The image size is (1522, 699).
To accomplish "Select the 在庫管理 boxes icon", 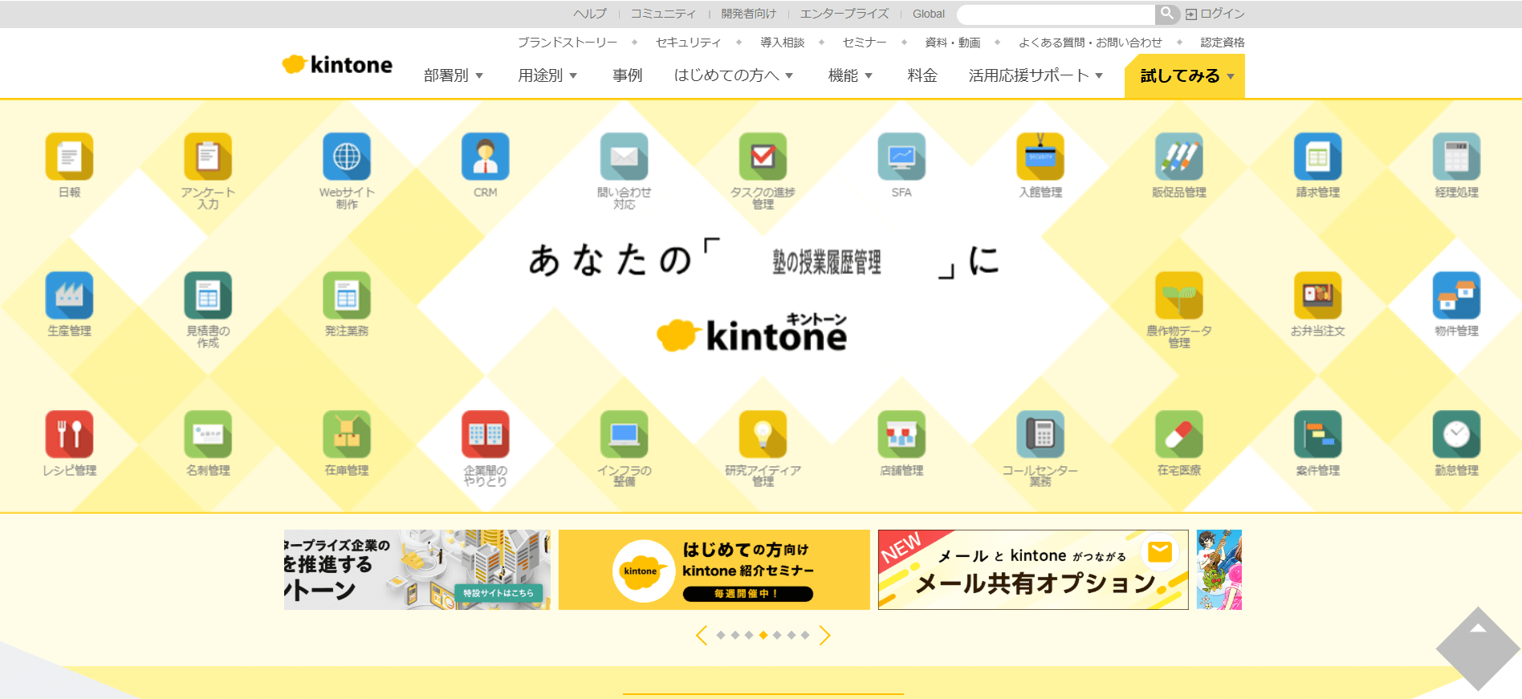I will pyautogui.click(x=347, y=434).
